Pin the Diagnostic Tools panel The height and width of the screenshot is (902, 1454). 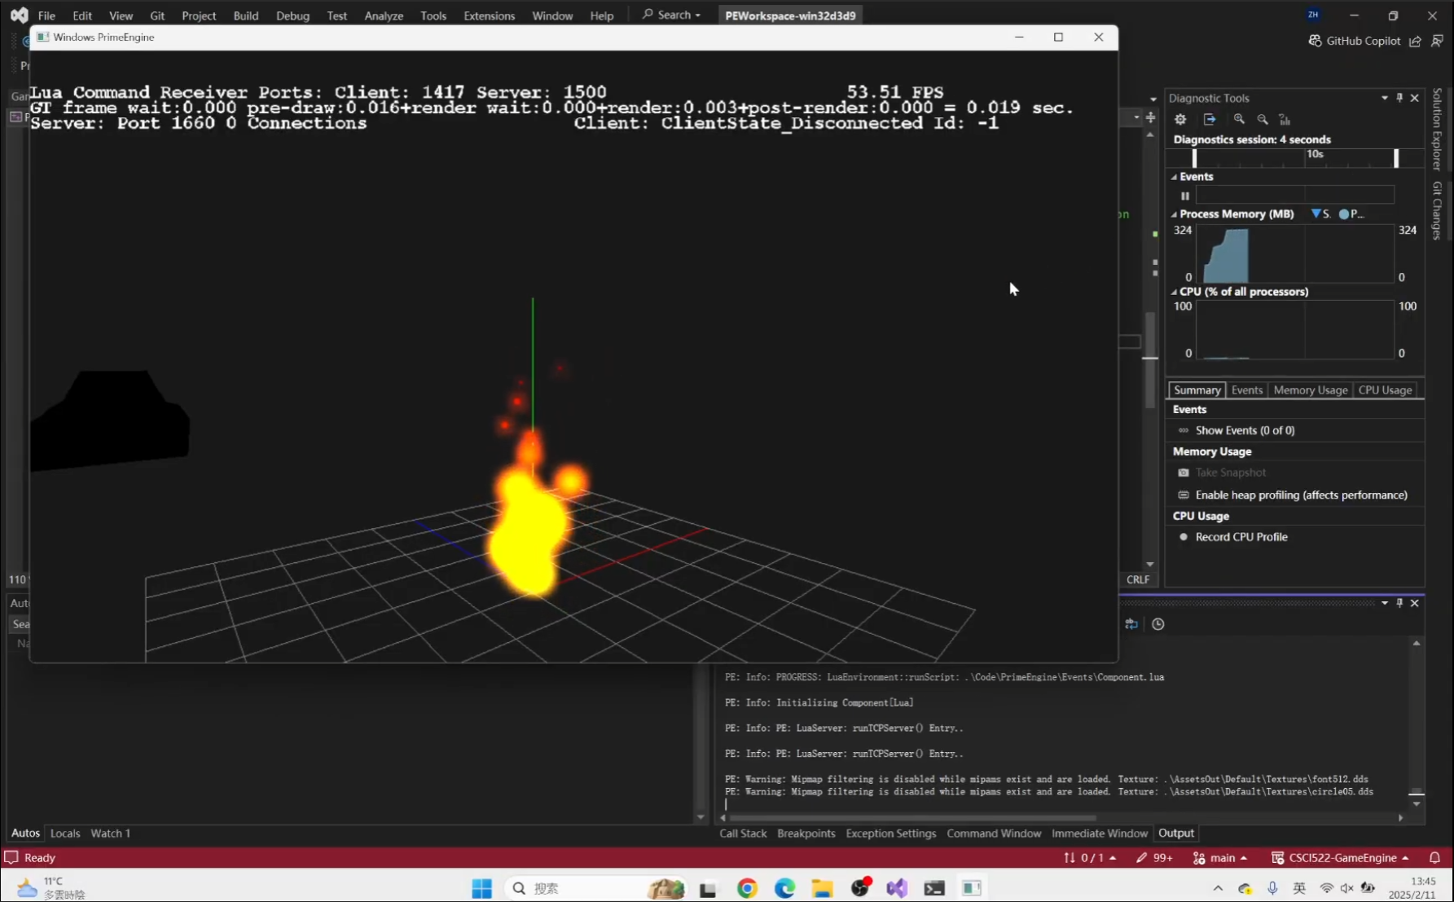(x=1399, y=97)
